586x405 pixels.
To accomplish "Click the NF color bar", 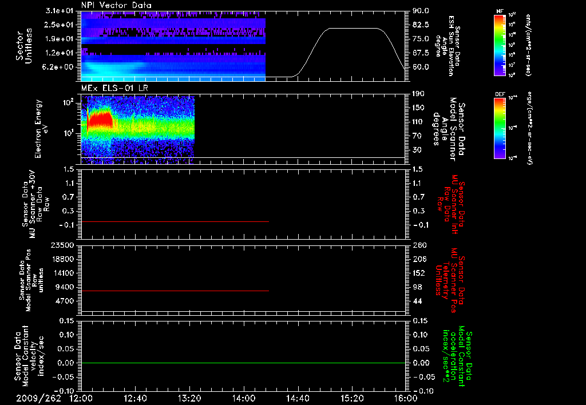I will click(x=500, y=45).
